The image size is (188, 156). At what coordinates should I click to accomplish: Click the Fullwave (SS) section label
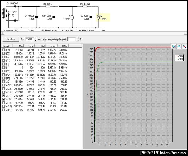pos(11,31)
